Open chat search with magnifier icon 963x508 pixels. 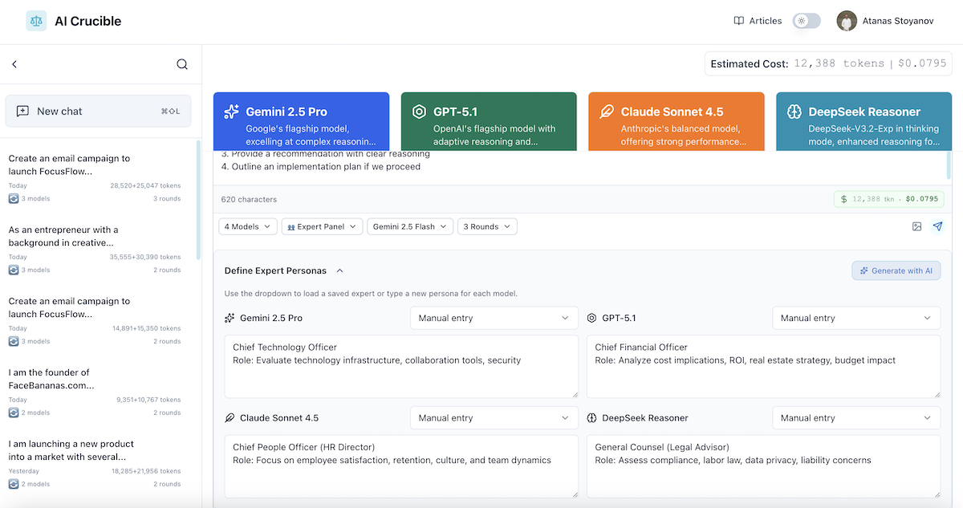[182, 64]
